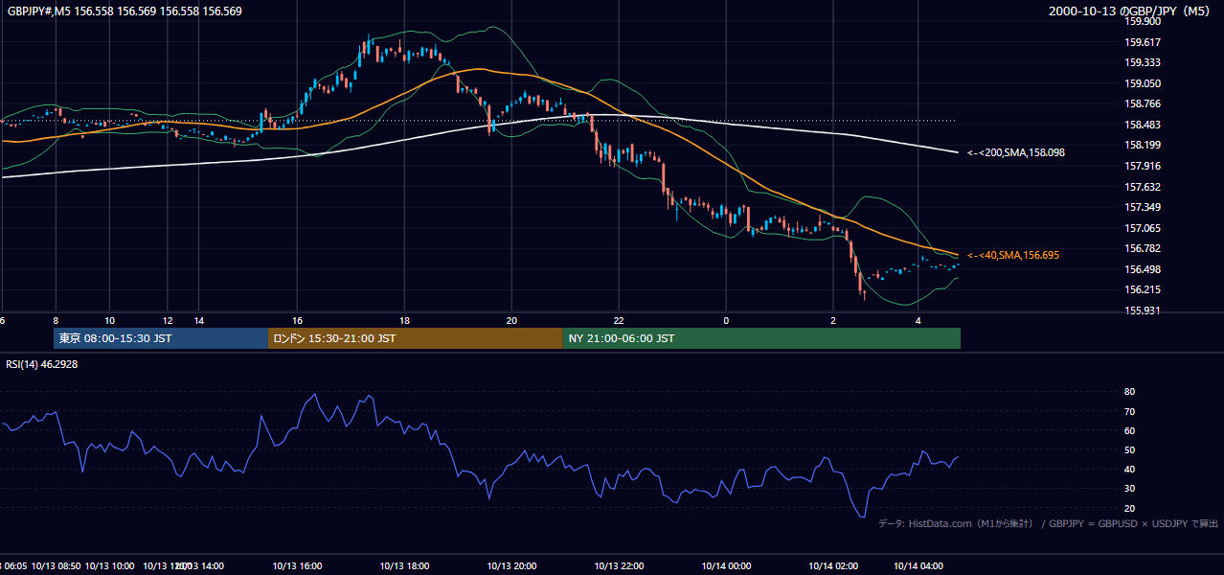
Task: Click hour label 0 on price chart axis
Action: (726, 320)
